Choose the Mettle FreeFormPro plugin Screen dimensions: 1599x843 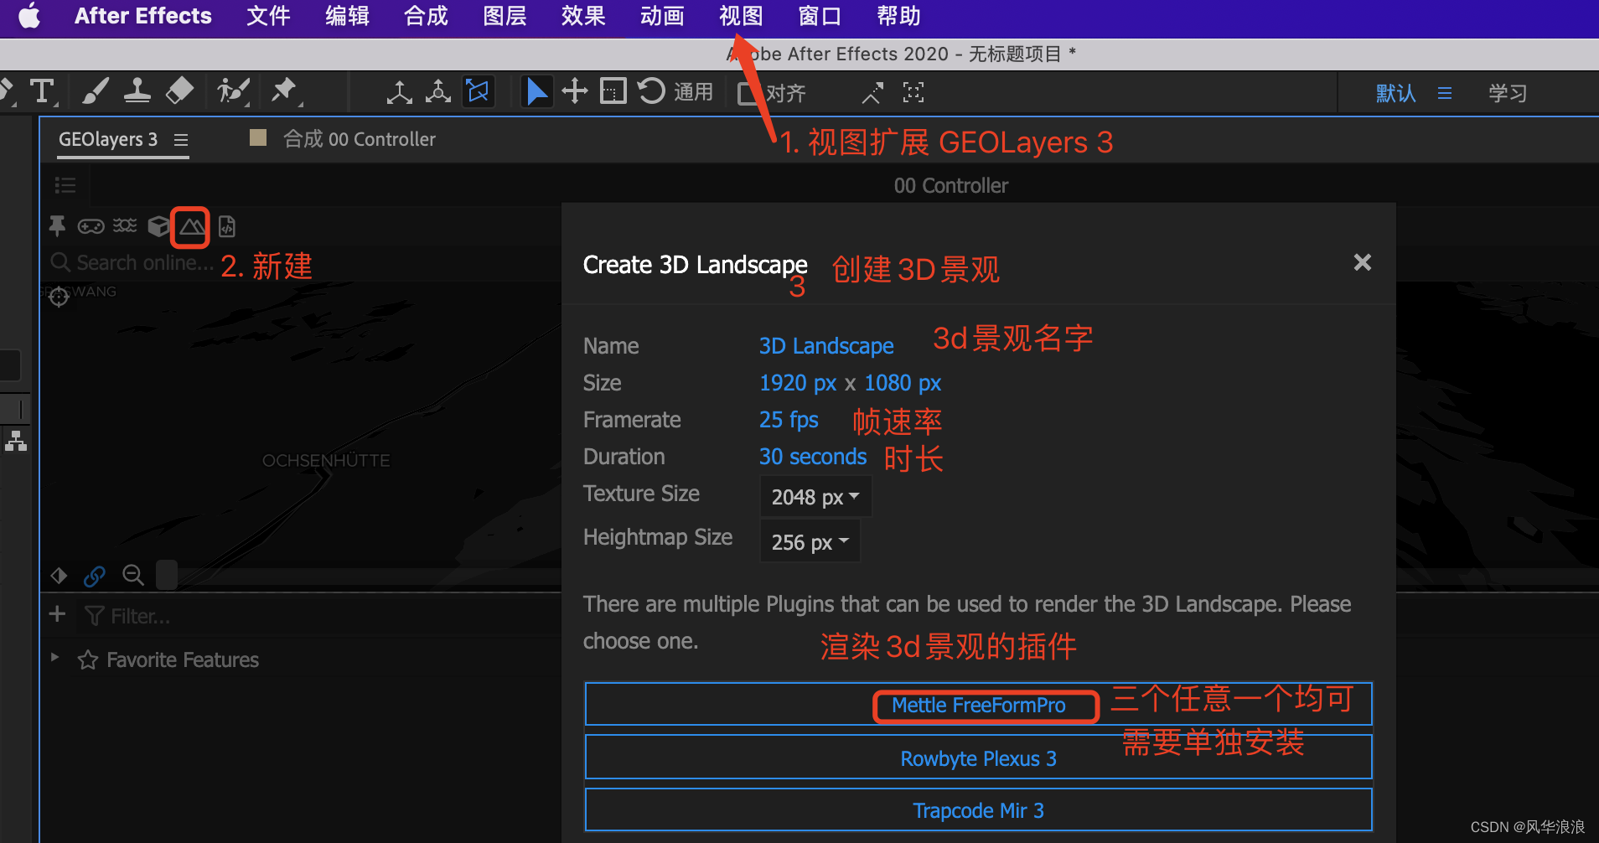(978, 705)
